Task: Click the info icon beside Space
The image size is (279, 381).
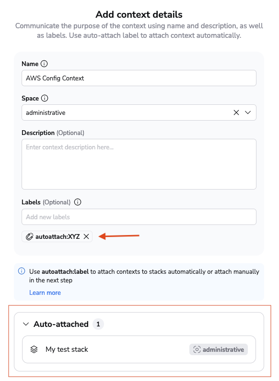Action: click(x=45, y=98)
